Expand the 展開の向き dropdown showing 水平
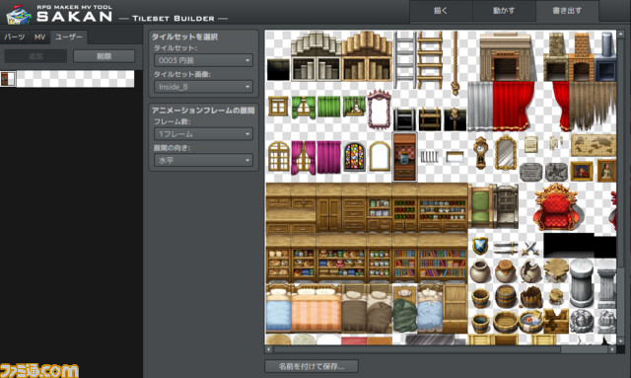The width and height of the screenshot is (631, 378). [x=203, y=161]
